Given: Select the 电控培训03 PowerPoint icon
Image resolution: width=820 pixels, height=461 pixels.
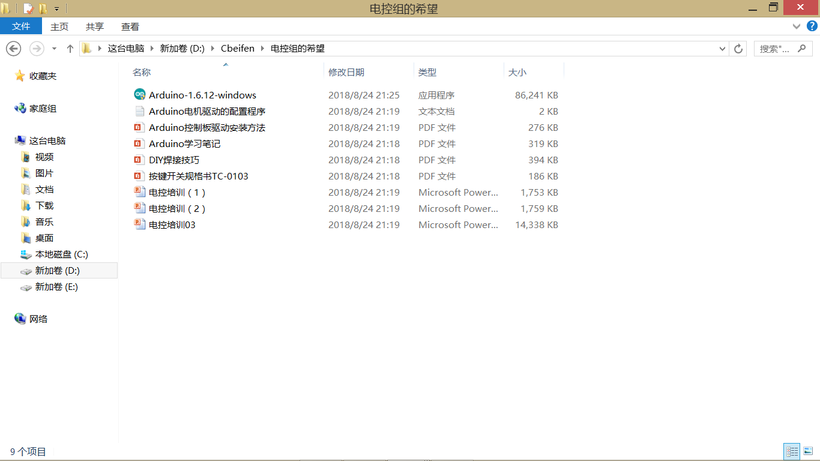Looking at the screenshot, I should tap(140, 224).
